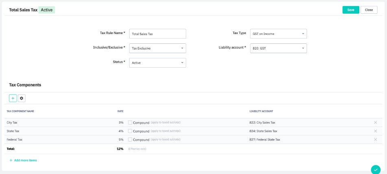Click the green checkmark circle icon
387x174 pixels.
375,170
